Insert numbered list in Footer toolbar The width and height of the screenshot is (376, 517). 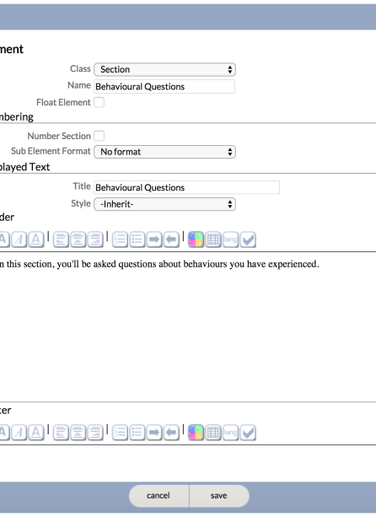(120, 433)
